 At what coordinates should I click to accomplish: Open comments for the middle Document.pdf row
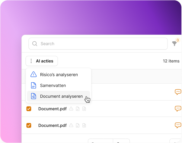(178, 109)
